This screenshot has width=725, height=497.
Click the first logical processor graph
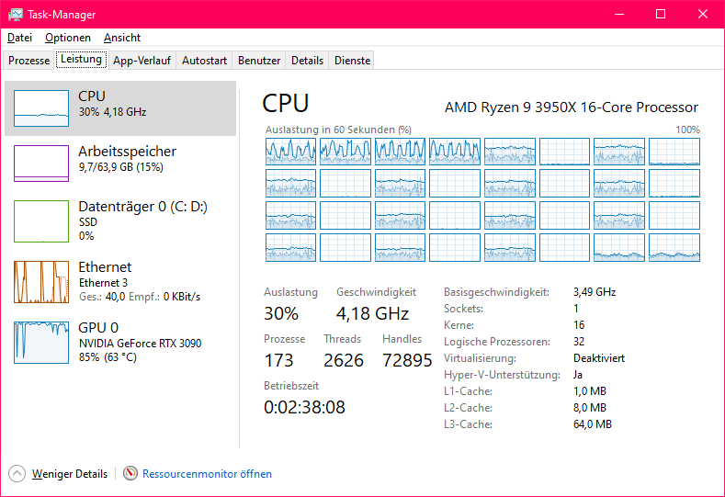291,152
